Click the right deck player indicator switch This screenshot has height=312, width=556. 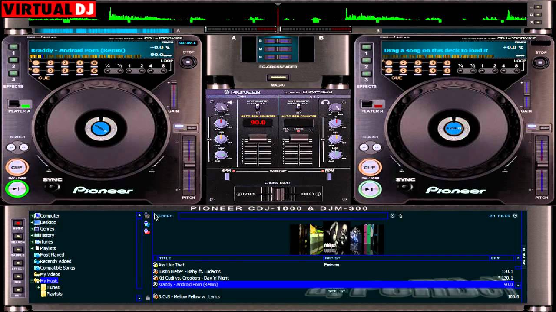pyautogui.click(x=372, y=104)
